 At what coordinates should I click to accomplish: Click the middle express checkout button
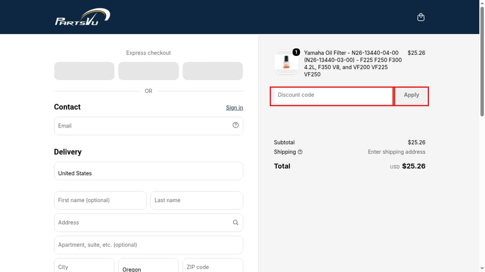click(x=149, y=71)
